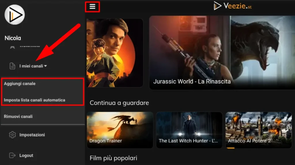Screen dimensions: 295x165
Task: Click the Film più popolari heading
Action: (114, 158)
